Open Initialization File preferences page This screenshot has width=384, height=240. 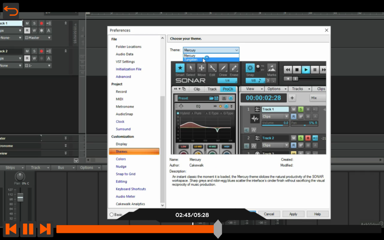[x=129, y=69]
